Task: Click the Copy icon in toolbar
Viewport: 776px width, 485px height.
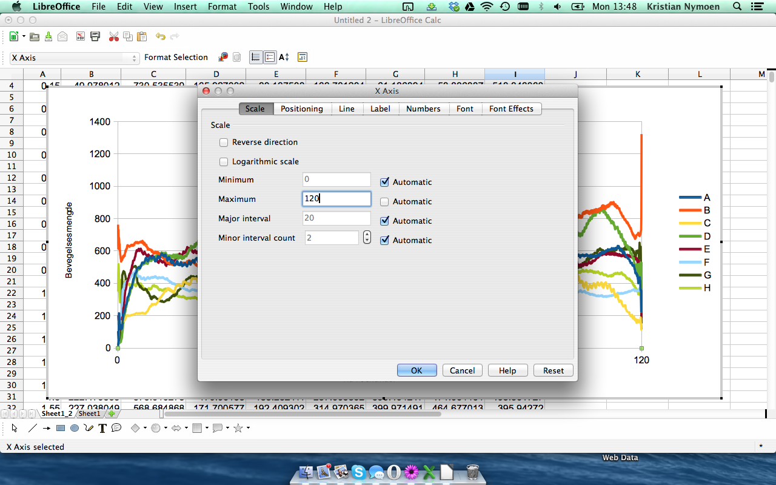Action: pos(127,36)
